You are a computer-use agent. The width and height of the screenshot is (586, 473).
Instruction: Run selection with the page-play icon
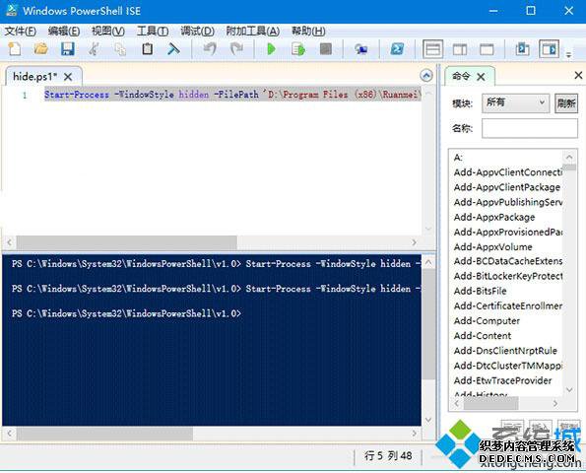coord(298,49)
